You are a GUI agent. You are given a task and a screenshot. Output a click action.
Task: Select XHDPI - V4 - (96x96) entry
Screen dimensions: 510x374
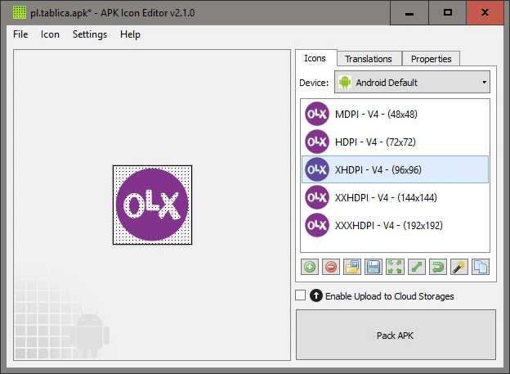click(396, 169)
